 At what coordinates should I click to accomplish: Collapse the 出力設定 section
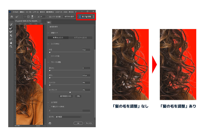pyautogui.click(x=48, y=102)
